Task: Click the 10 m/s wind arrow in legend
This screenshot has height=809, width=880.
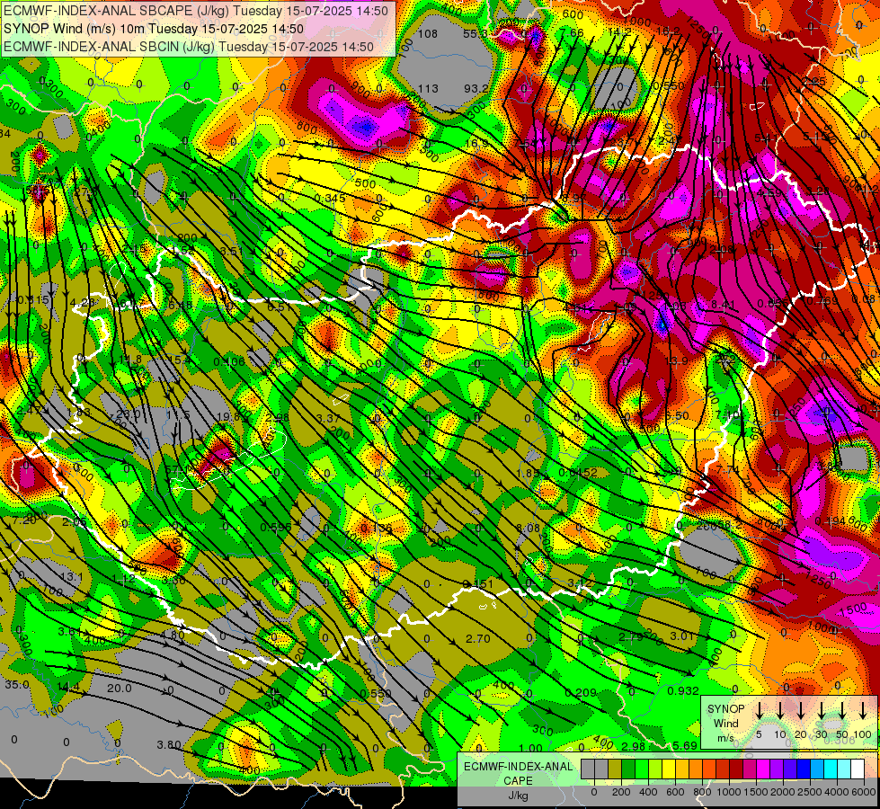Action: point(780,711)
